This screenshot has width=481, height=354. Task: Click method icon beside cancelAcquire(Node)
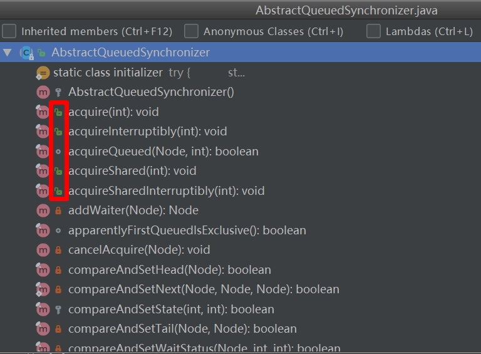click(43, 250)
